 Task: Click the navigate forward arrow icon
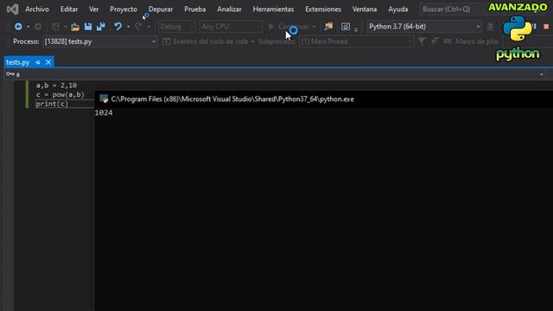(x=38, y=27)
